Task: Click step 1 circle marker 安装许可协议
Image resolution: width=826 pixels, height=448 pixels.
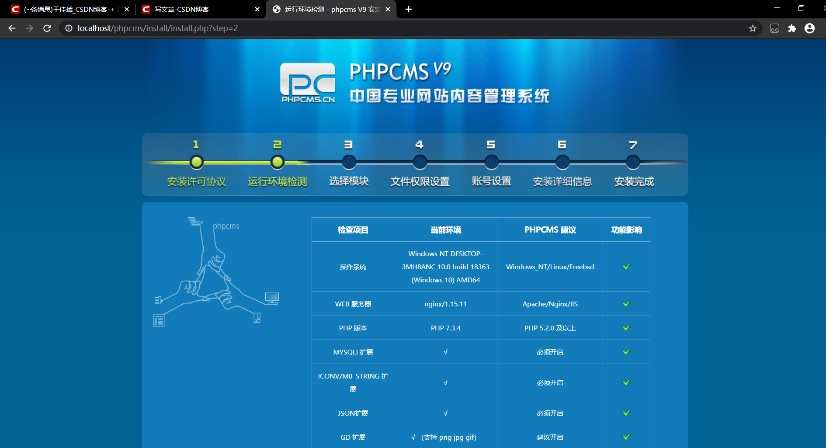Action: tap(197, 162)
